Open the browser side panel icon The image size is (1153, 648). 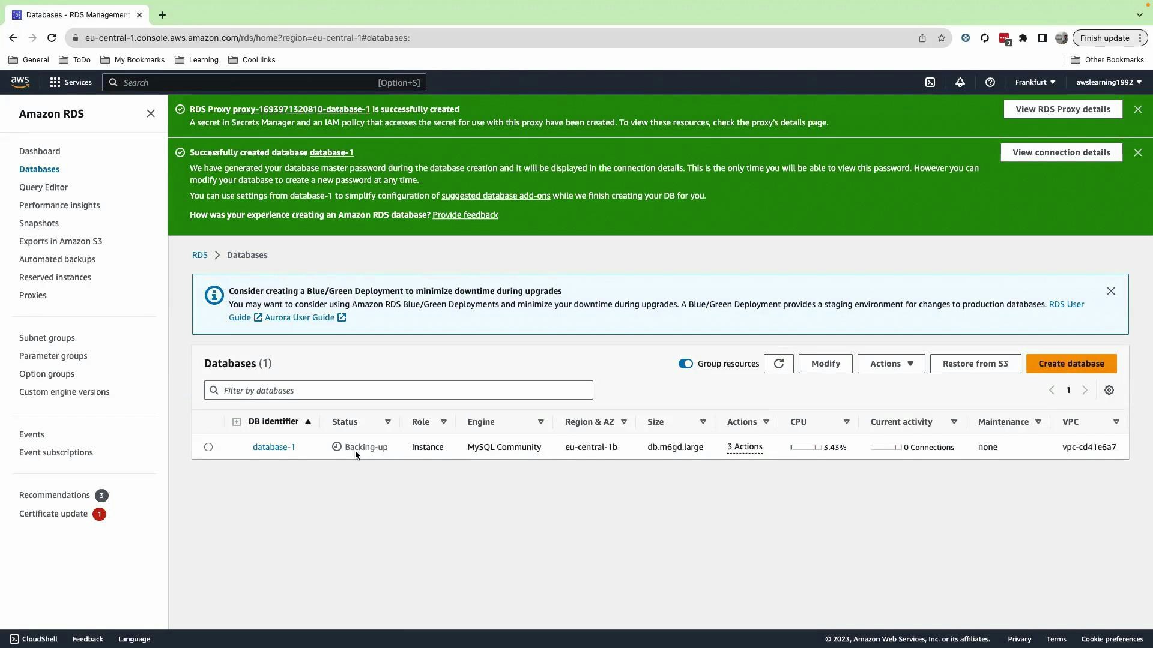tap(1043, 38)
